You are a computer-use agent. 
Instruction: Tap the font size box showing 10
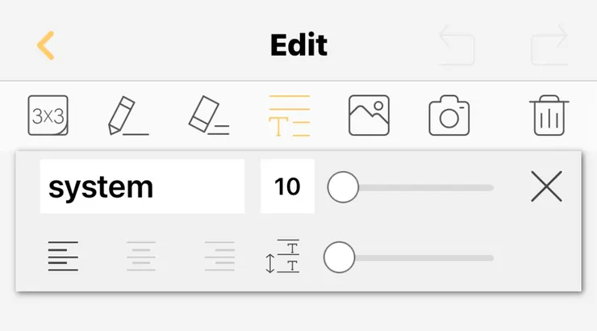(287, 186)
